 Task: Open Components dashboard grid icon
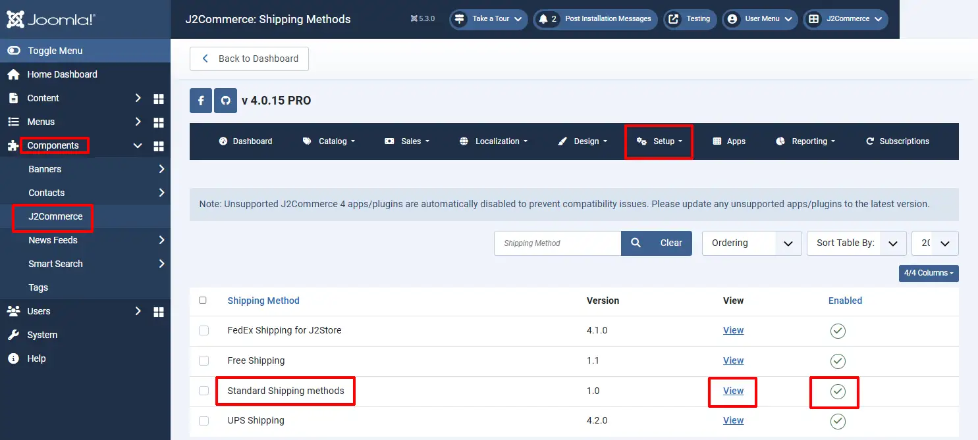pyautogui.click(x=158, y=146)
